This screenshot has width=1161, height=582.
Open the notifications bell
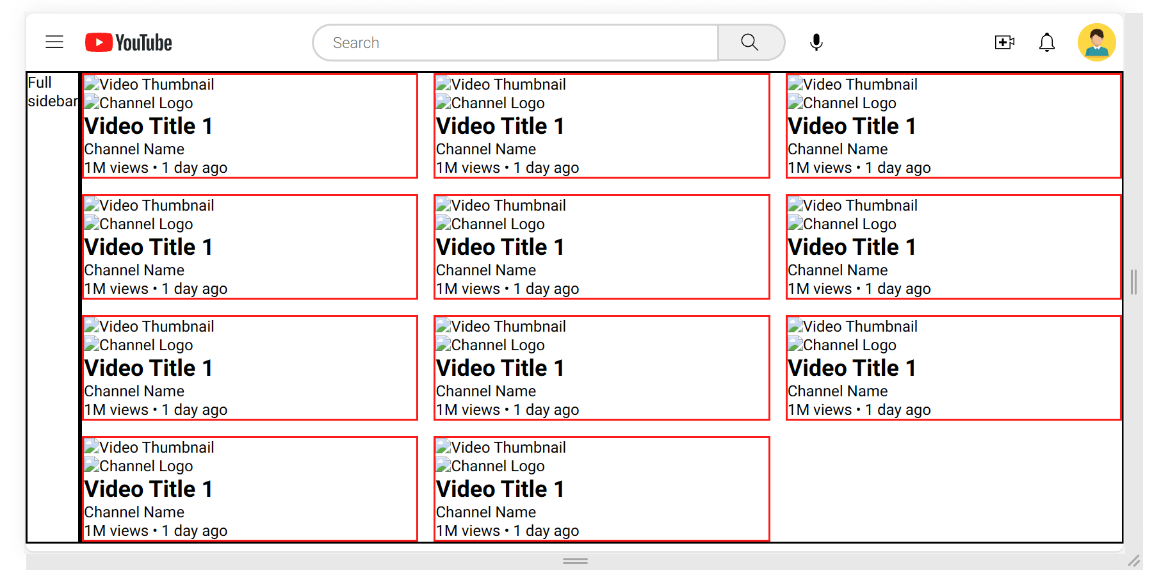[x=1046, y=42]
